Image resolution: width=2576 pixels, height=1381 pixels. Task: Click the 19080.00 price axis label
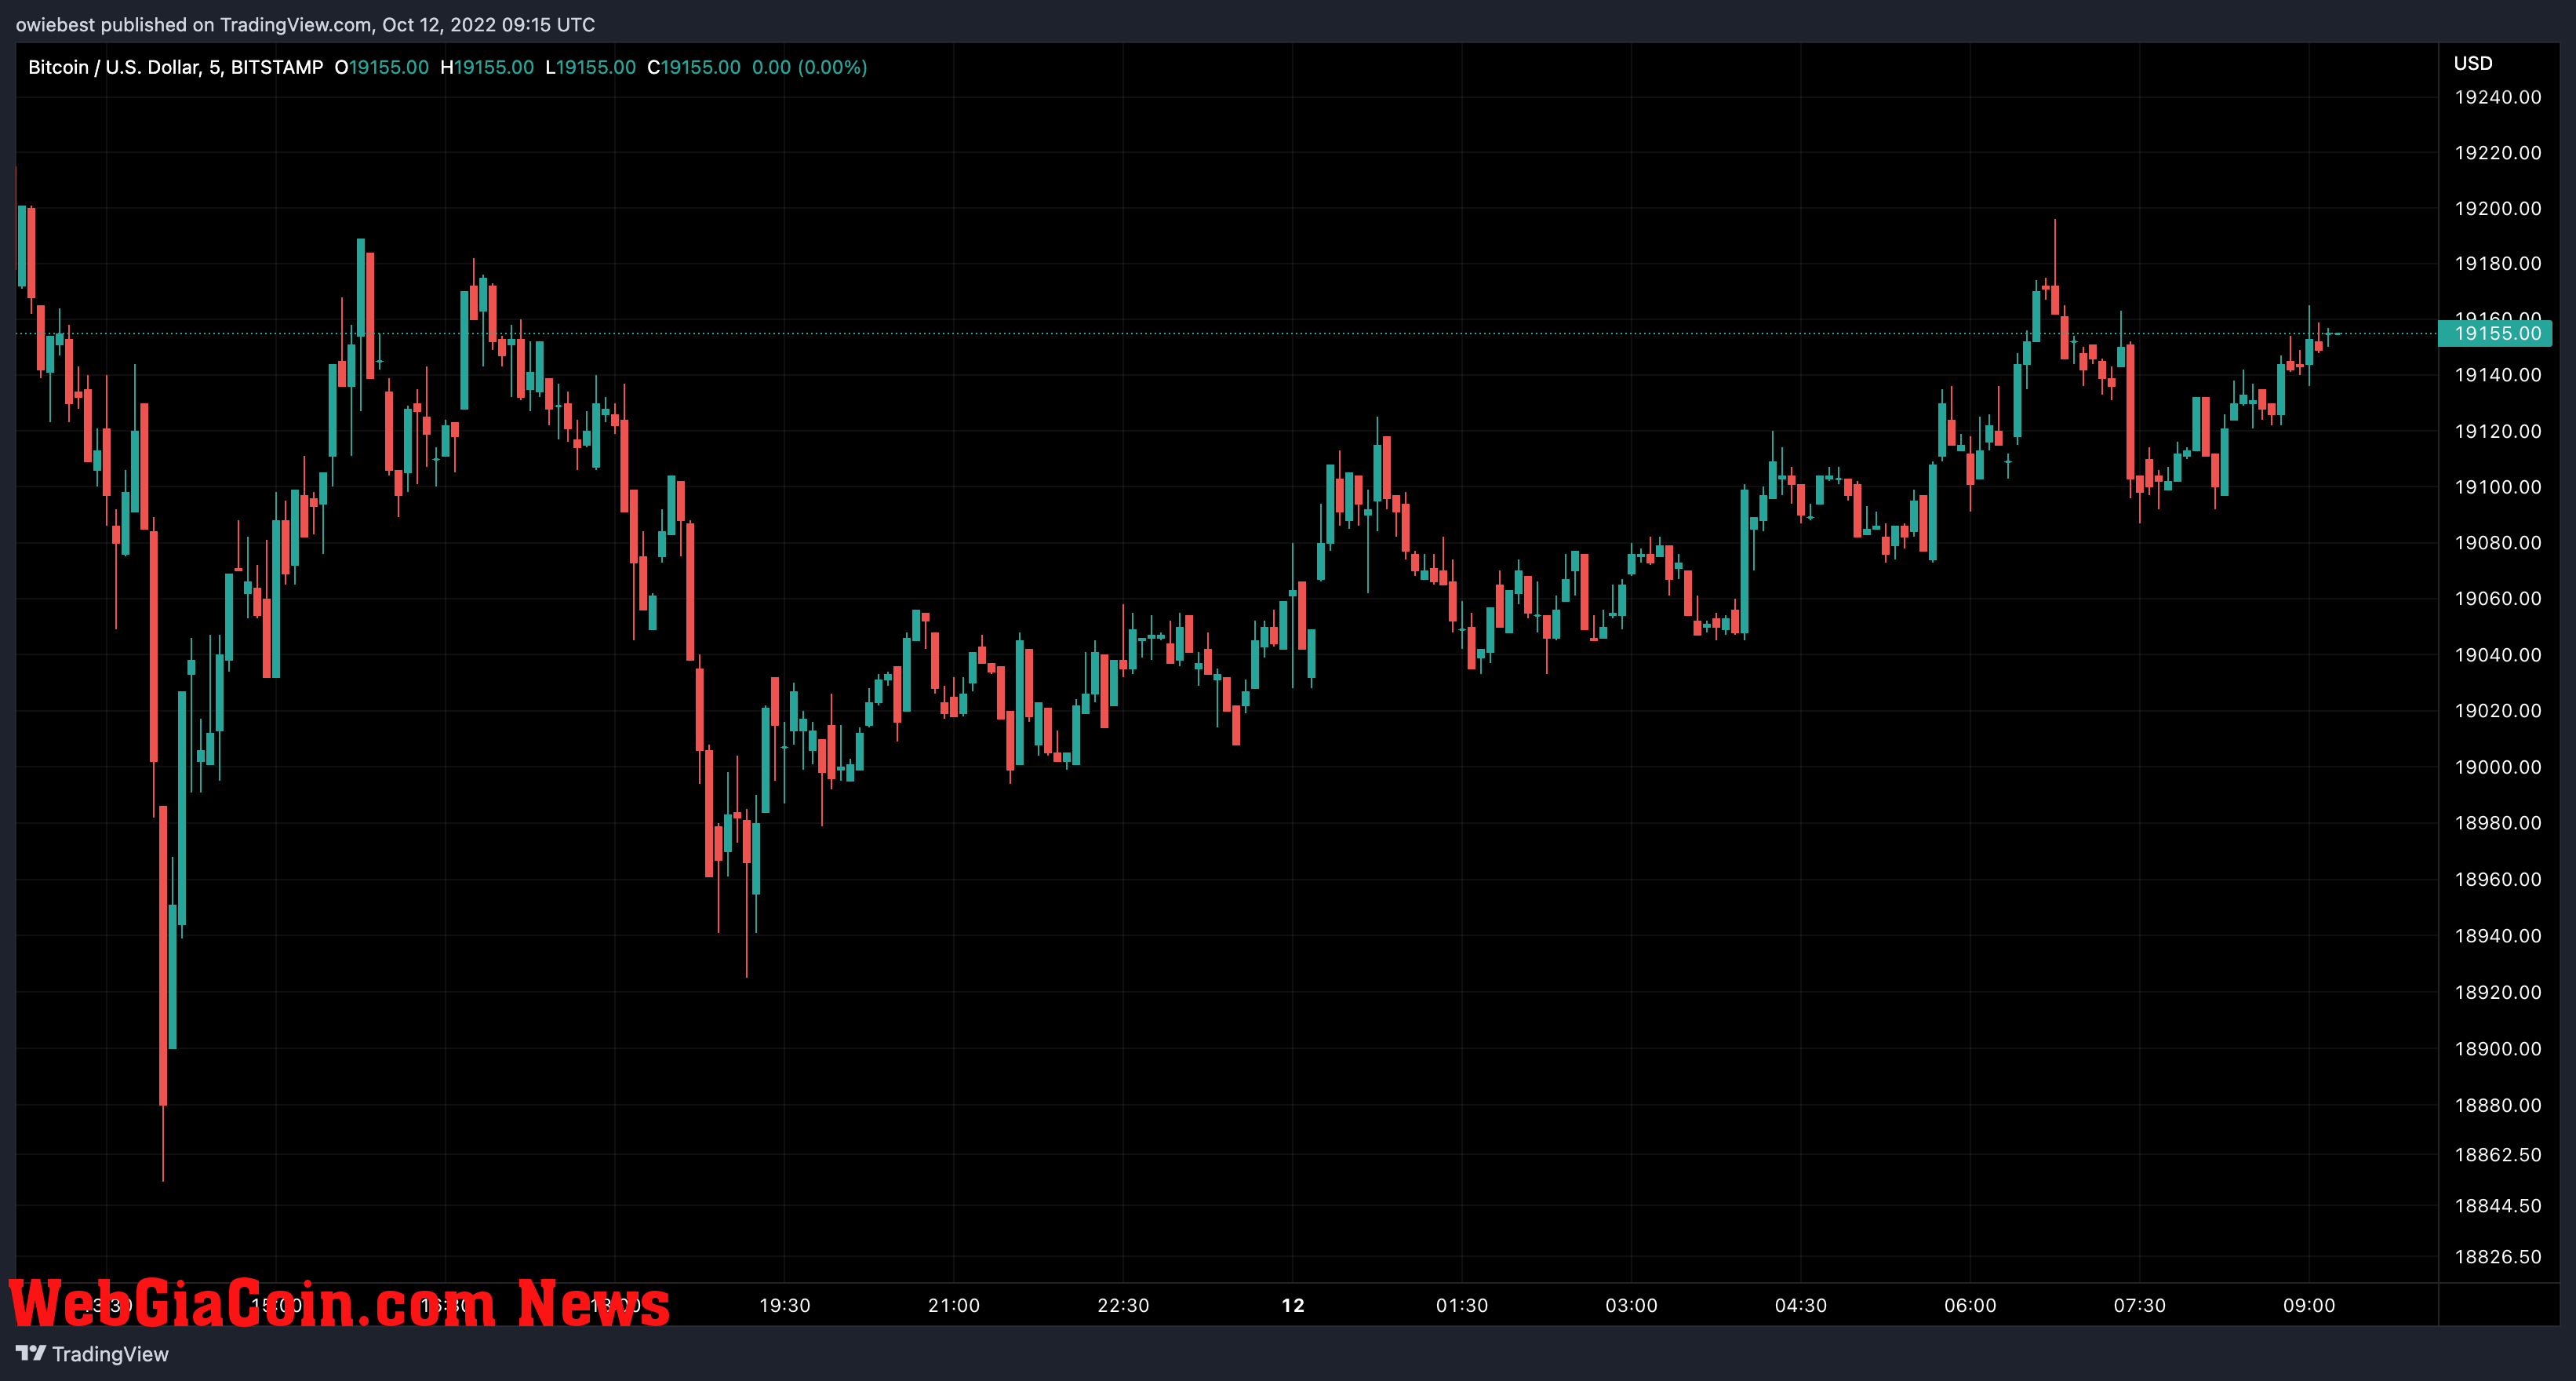click(2497, 542)
